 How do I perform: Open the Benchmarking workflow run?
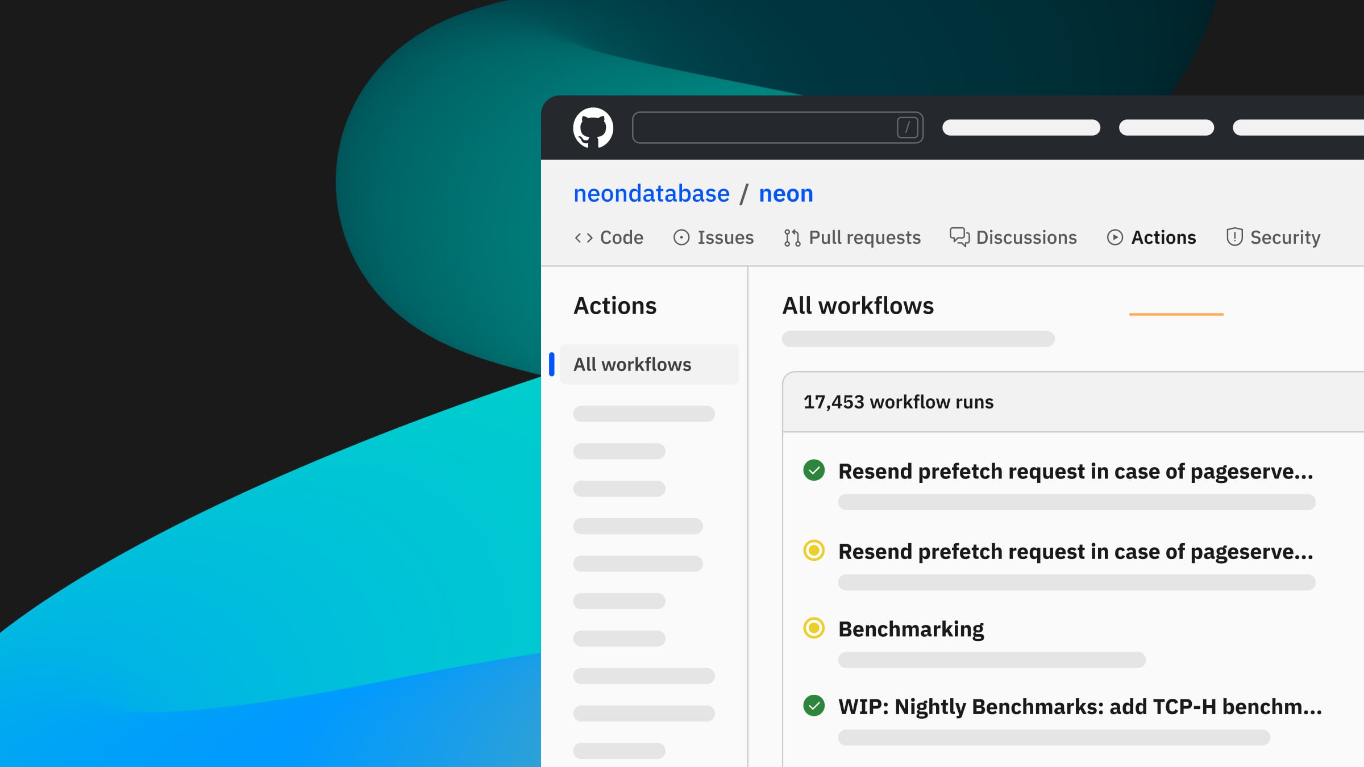click(911, 629)
